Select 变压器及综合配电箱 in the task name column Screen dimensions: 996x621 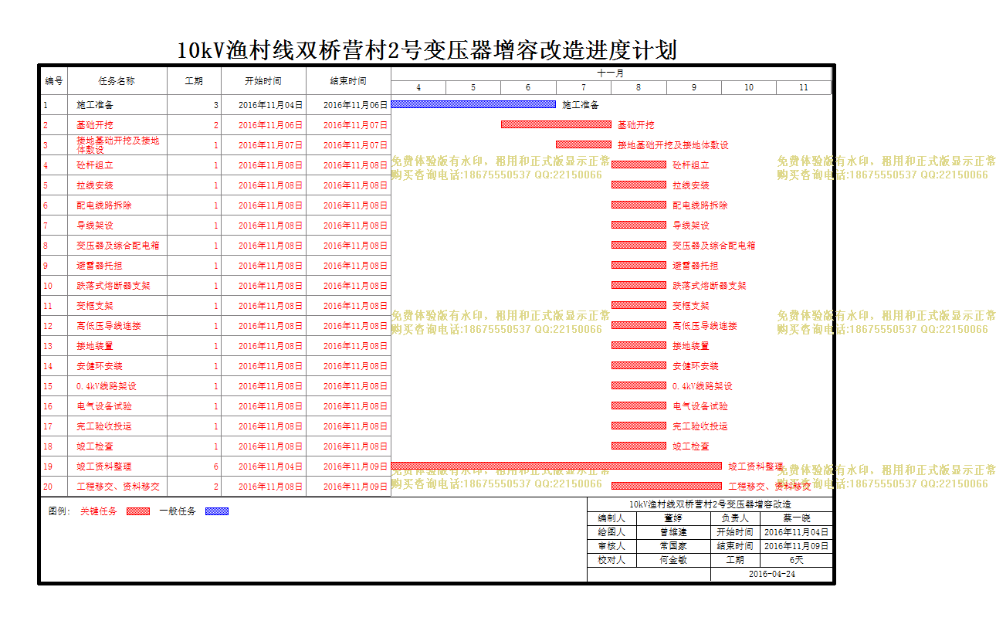tap(118, 246)
